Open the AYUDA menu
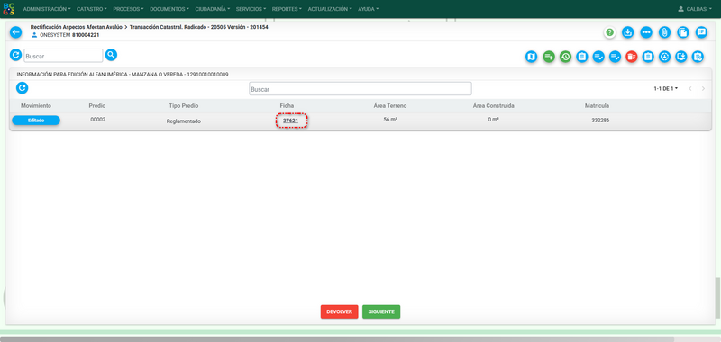This screenshot has width=721, height=342. tap(369, 9)
